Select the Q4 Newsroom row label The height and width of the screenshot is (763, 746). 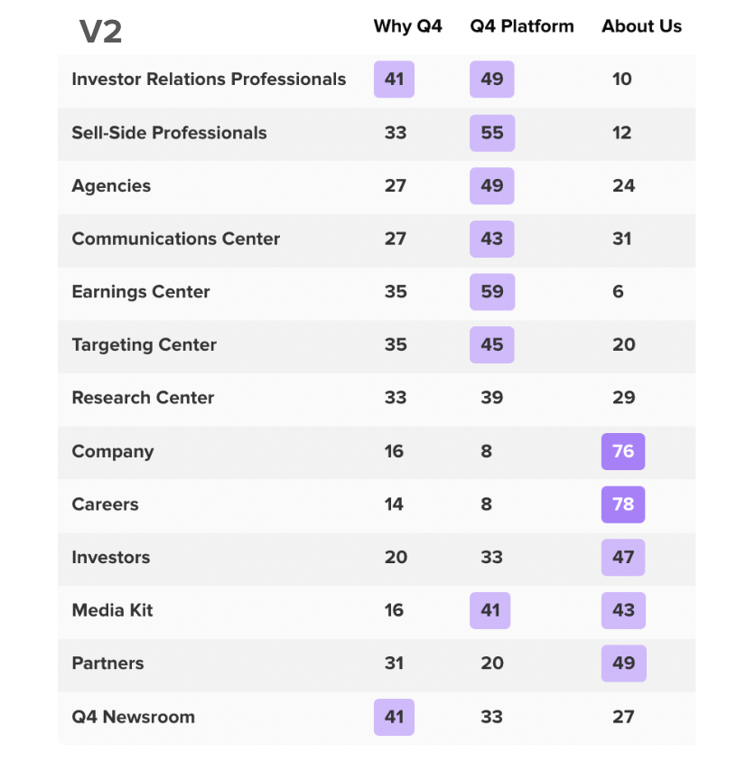(x=133, y=717)
